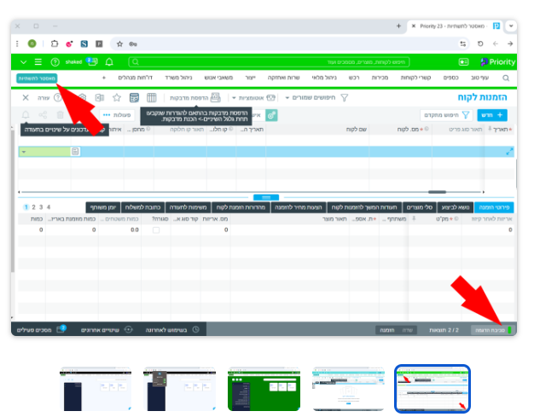This screenshot has width=534, height=417.
Task: Open the עץ טוב menu
Action: point(479,78)
